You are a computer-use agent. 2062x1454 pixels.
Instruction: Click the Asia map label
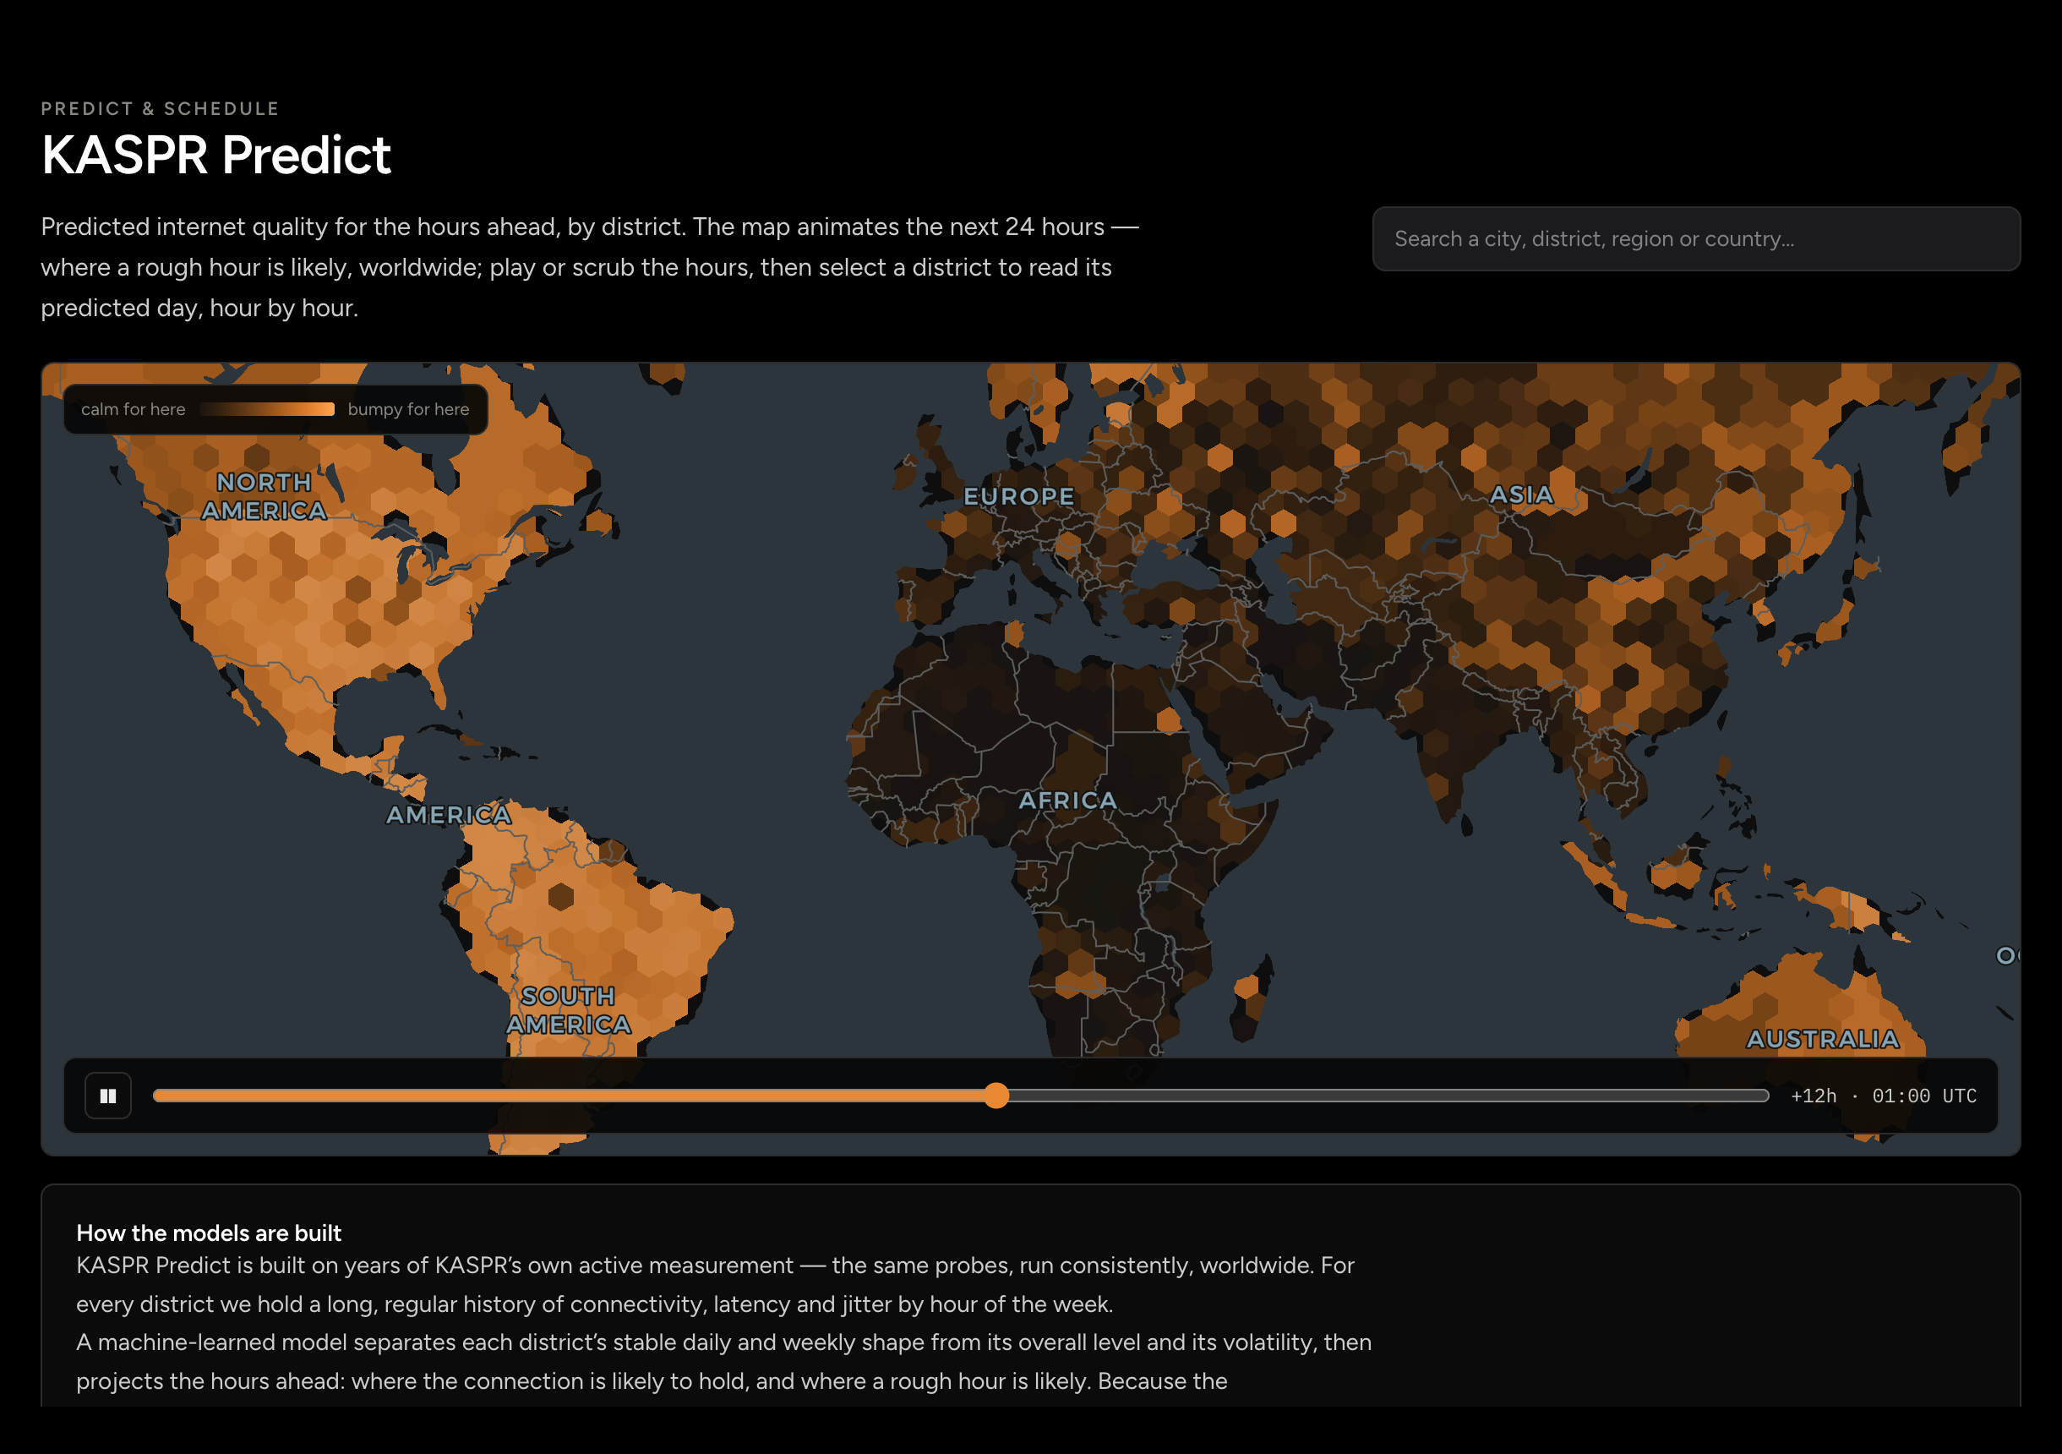[x=1521, y=495]
